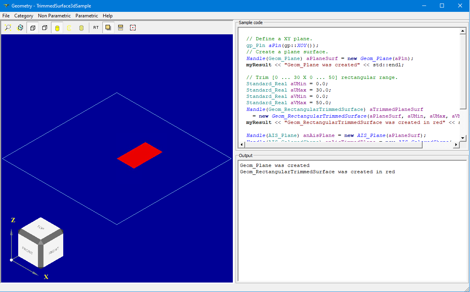Open the Category menu
470x292 pixels.
[24, 16]
